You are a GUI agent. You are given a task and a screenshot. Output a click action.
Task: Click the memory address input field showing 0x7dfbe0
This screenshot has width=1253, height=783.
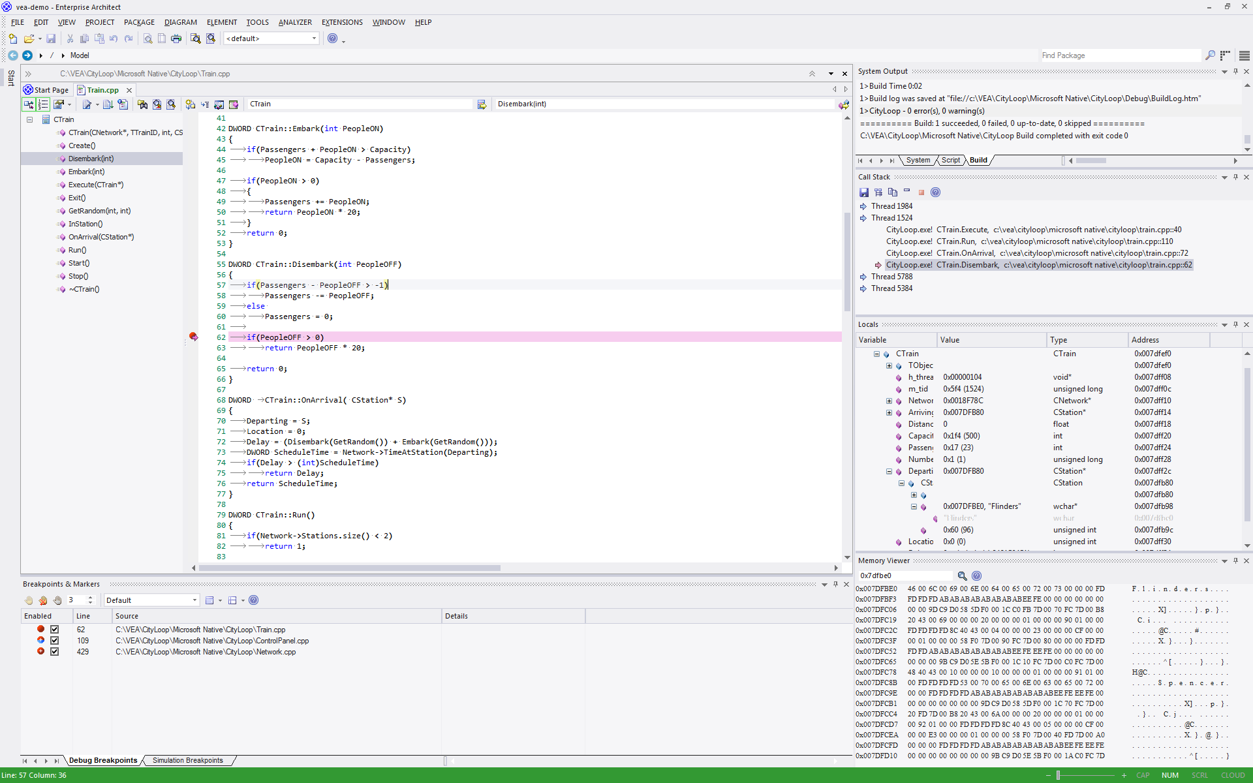[x=906, y=576]
